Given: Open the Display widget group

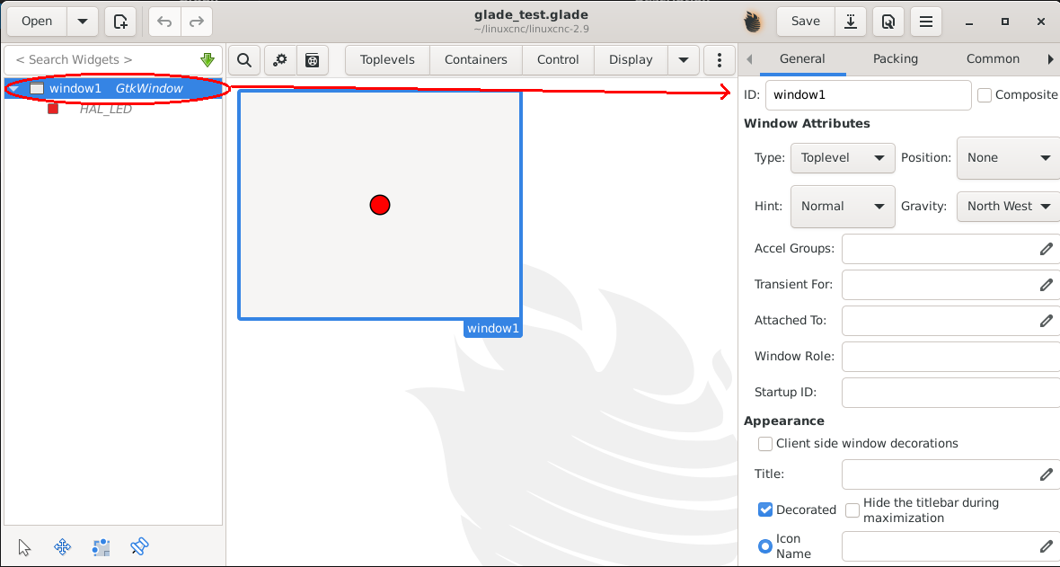Looking at the screenshot, I should pyautogui.click(x=631, y=60).
